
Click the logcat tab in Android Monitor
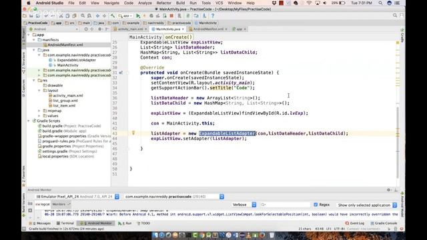43,204
